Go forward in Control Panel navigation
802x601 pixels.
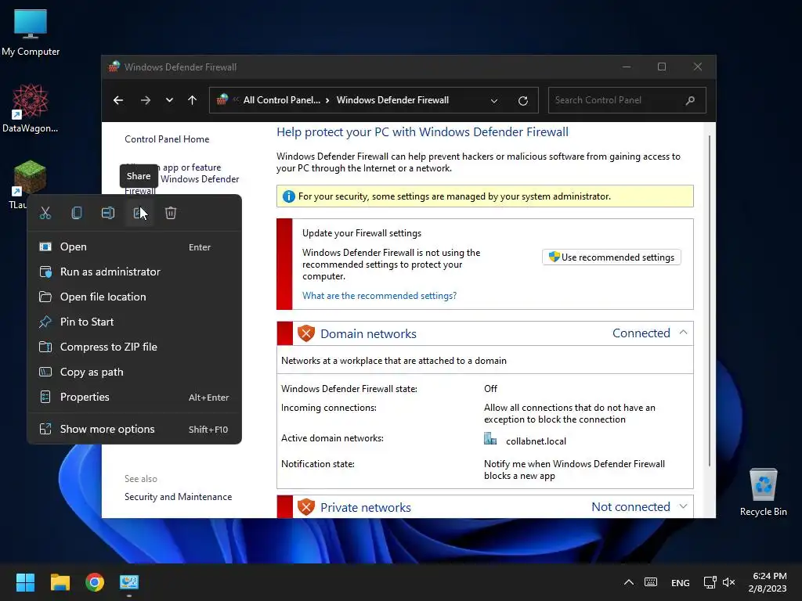[x=146, y=100]
